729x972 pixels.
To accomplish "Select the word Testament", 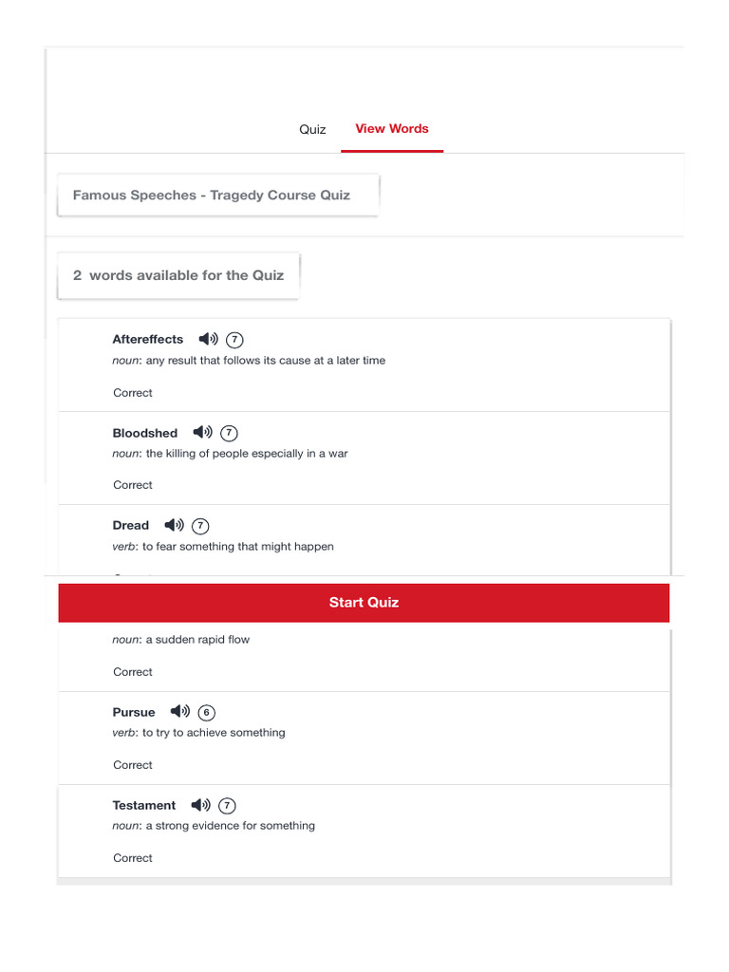I will [144, 805].
